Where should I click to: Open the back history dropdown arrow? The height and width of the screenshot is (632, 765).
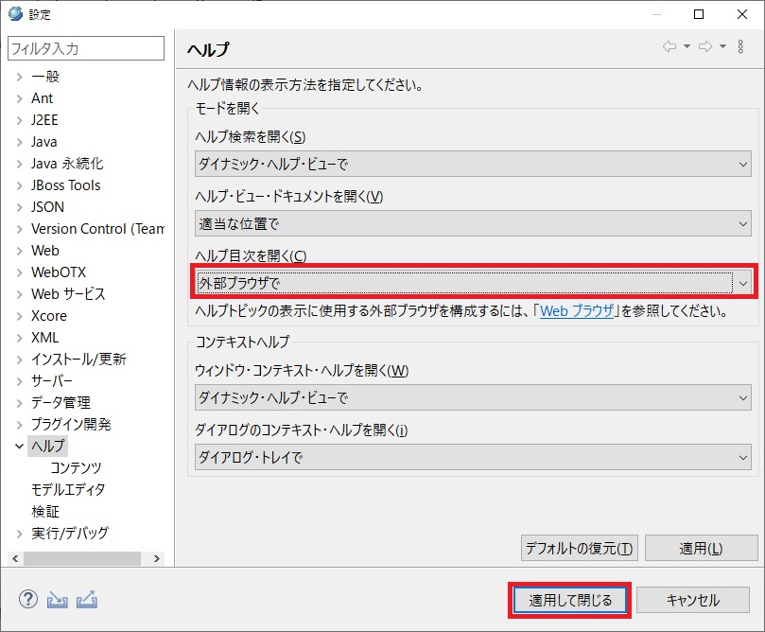687,47
